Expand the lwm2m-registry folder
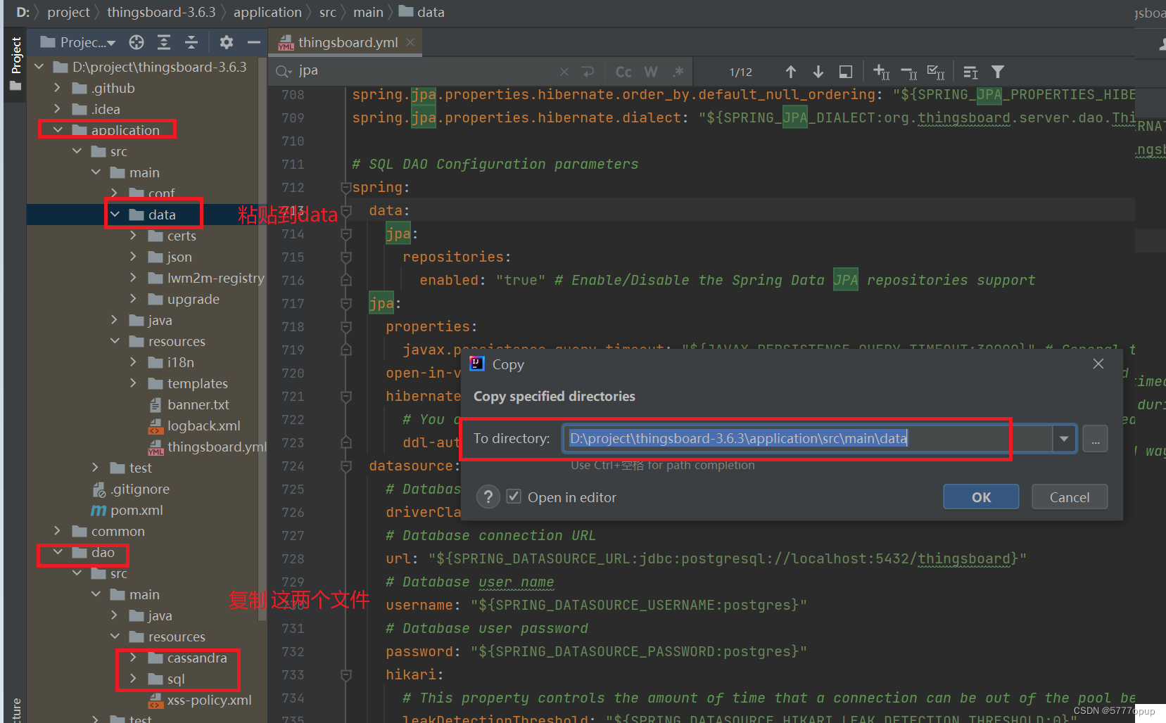 tap(134, 278)
